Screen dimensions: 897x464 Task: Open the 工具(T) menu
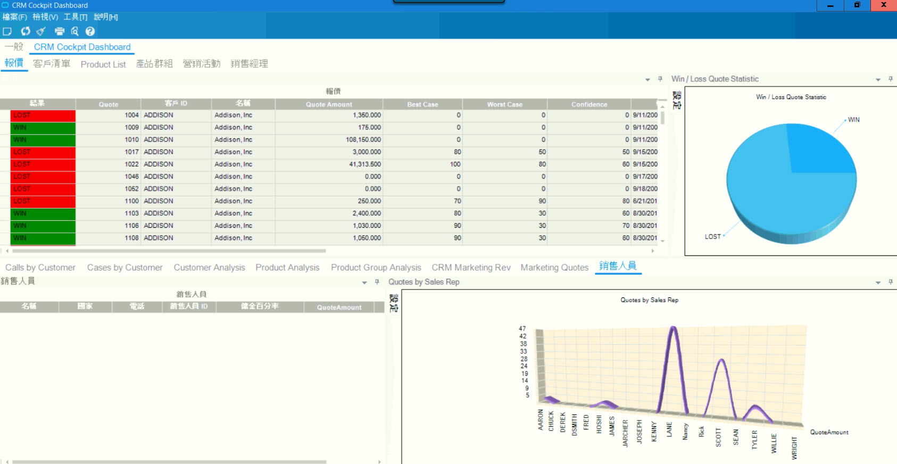click(x=76, y=17)
